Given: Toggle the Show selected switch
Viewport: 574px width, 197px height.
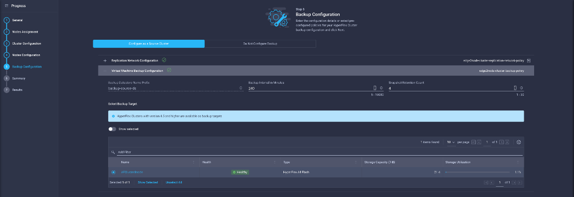Looking at the screenshot, I should (112, 129).
